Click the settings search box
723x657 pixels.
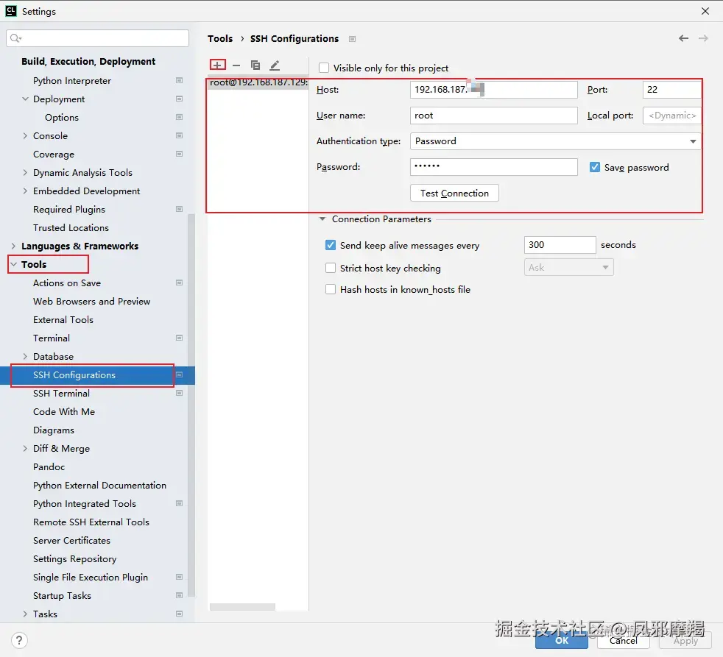[x=97, y=38]
